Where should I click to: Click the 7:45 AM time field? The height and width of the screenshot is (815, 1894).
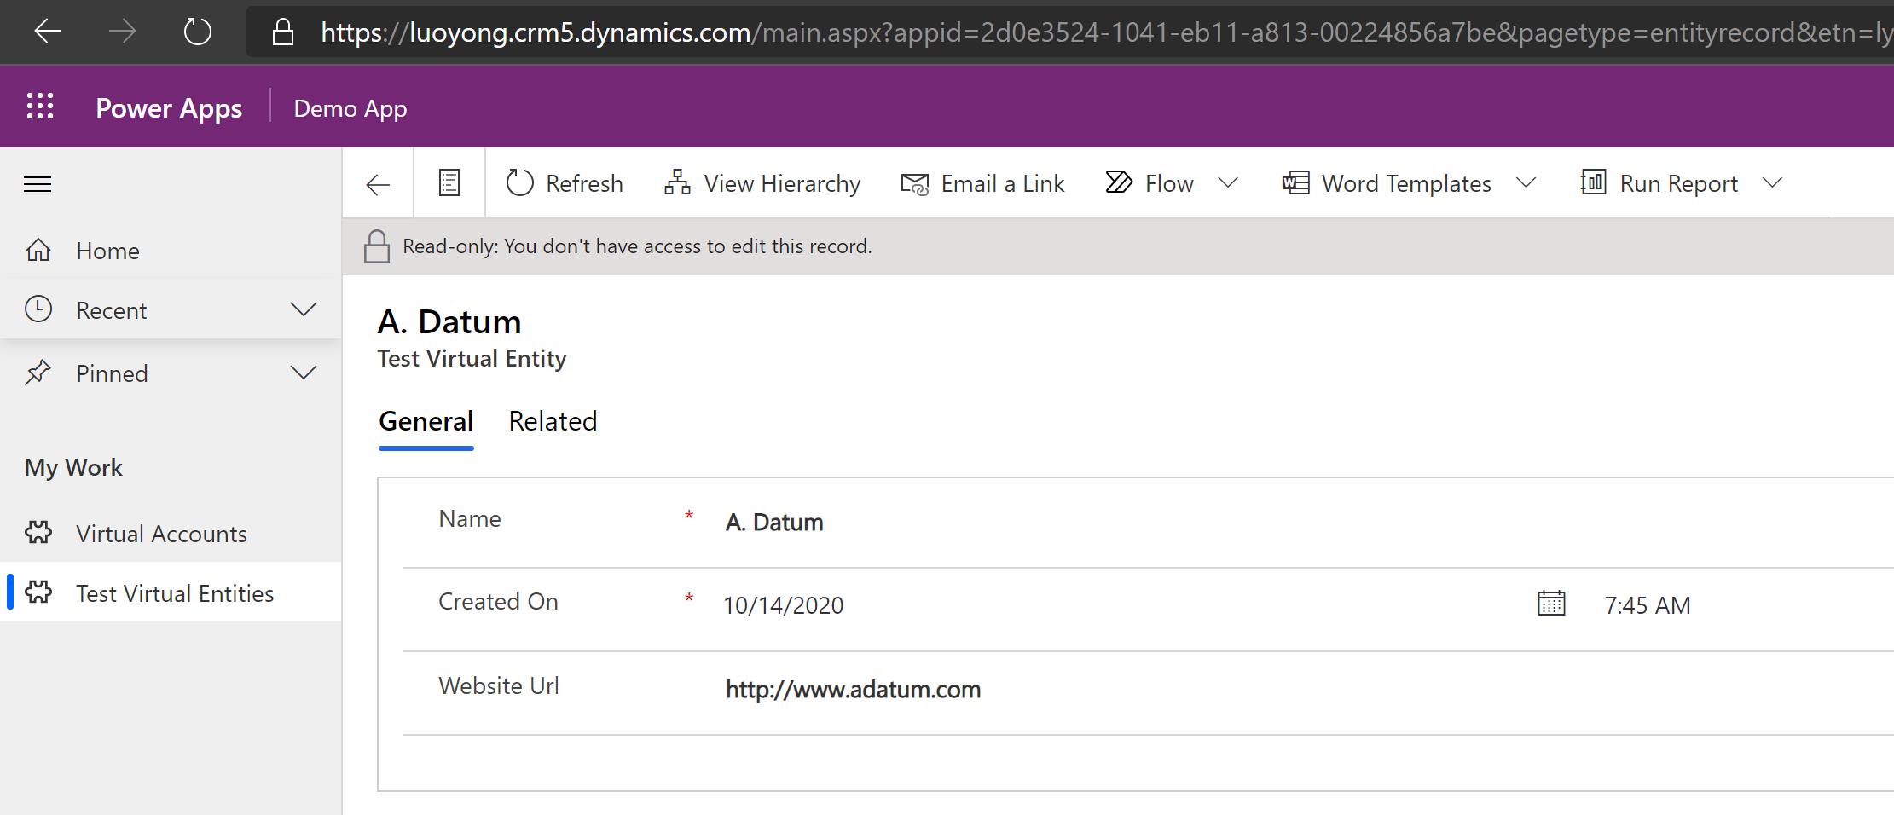1647,605
